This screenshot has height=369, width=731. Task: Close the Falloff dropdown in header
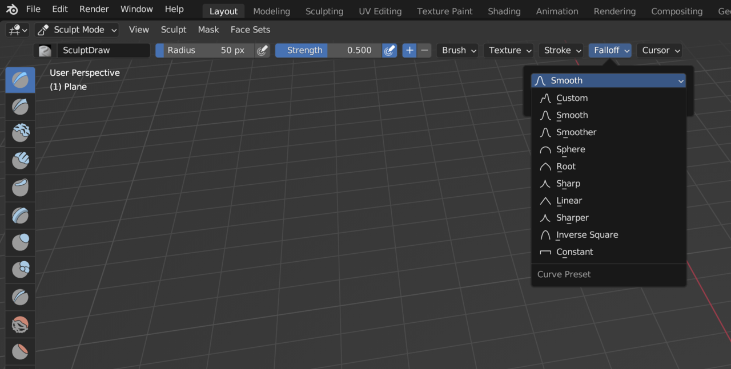coord(610,50)
